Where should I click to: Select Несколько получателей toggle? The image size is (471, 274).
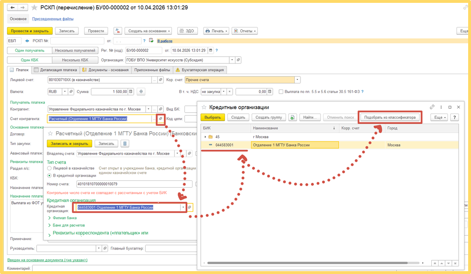point(75,51)
